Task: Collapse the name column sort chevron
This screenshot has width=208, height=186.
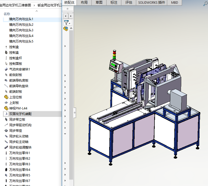Action: click(x=37, y=11)
